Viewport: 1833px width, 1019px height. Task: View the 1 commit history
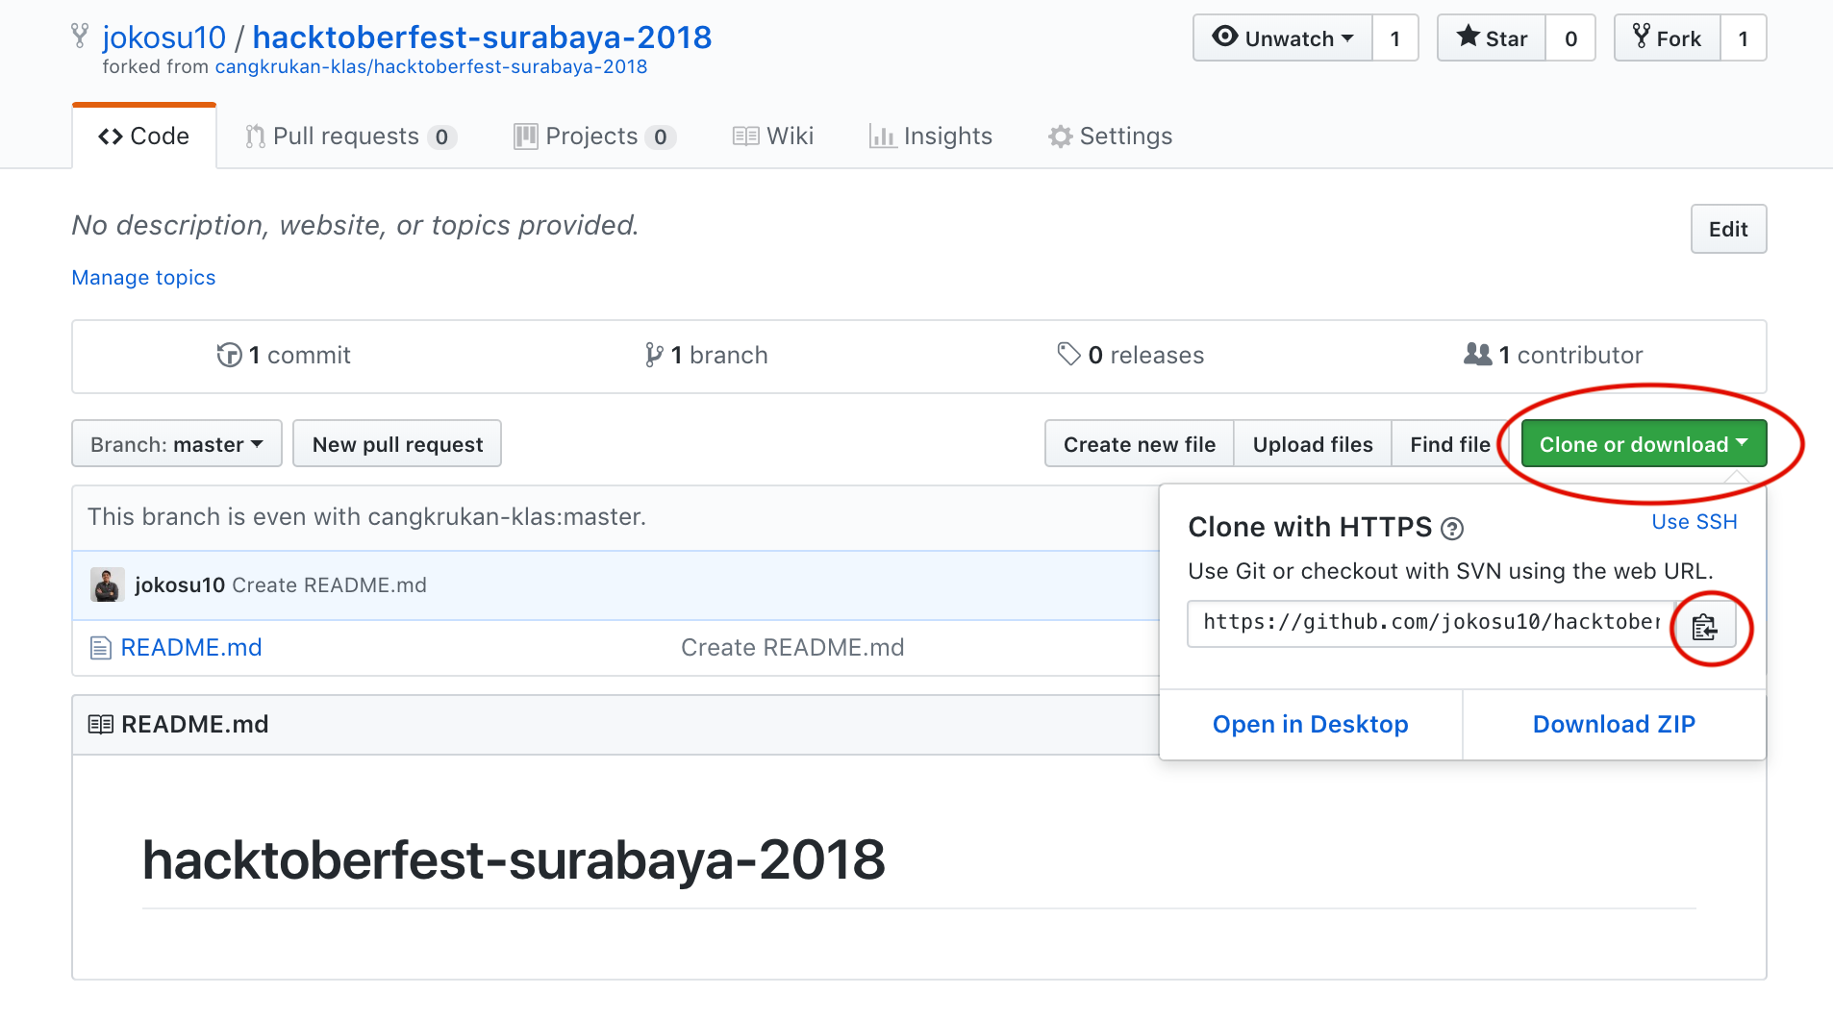pos(284,356)
